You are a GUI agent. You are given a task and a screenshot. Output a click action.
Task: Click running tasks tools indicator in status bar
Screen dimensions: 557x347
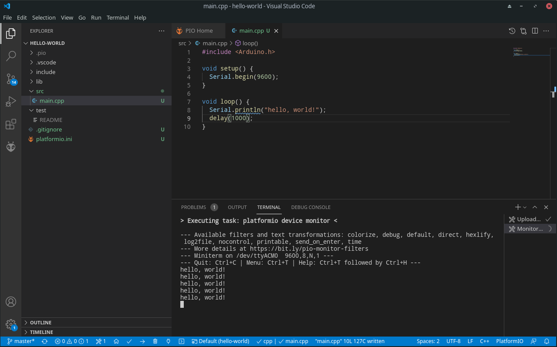pos(101,341)
